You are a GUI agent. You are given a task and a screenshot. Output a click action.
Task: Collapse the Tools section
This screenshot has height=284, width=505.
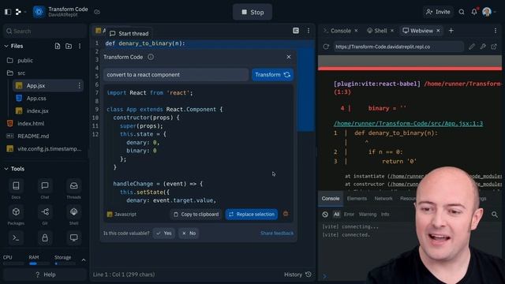click(x=6, y=169)
